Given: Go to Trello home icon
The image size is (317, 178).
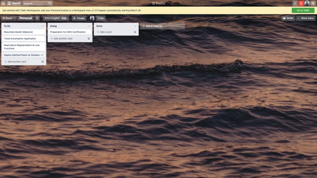Looking at the screenshot, I should [x=3, y=3].
